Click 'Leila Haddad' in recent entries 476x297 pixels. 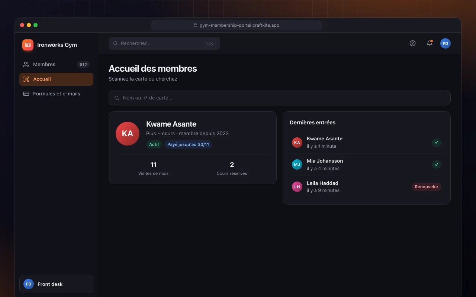322,183
